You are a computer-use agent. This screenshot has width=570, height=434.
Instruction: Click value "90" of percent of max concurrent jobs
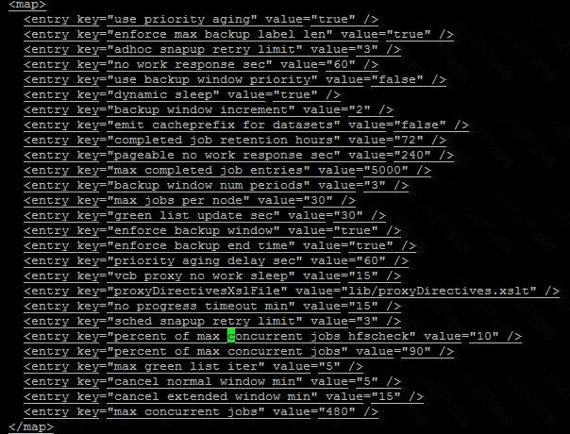click(416, 351)
